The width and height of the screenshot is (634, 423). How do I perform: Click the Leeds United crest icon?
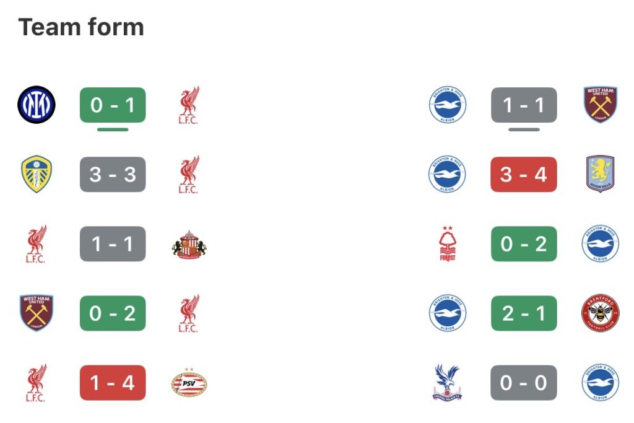pos(37,174)
